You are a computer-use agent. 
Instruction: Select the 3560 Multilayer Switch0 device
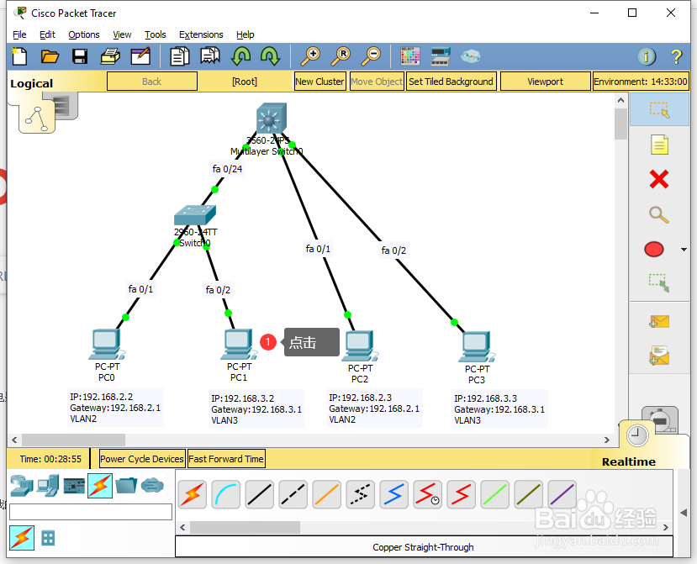pos(272,119)
